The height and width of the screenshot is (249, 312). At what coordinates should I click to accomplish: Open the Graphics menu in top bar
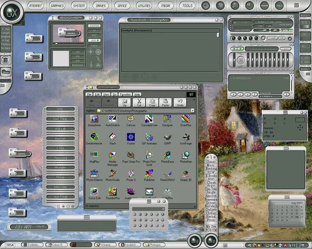point(58,6)
